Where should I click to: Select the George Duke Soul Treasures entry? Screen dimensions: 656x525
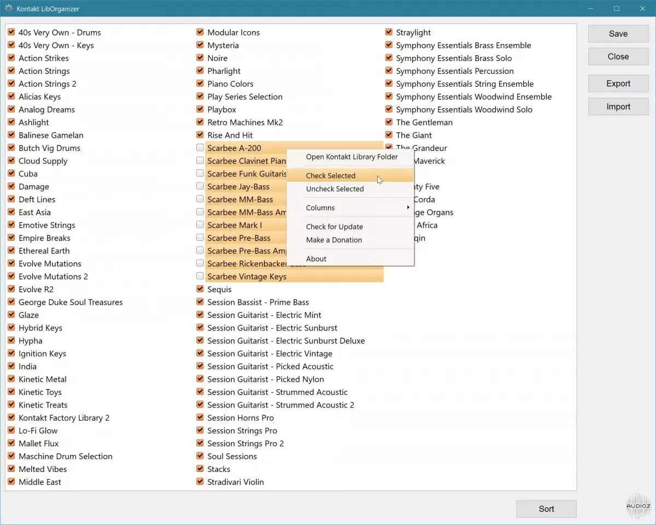point(71,302)
